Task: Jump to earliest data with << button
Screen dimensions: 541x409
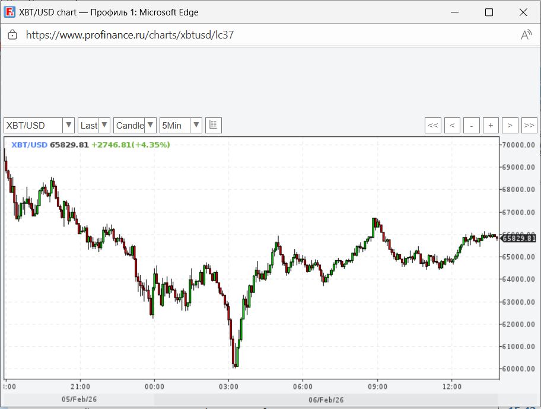Action: [433, 125]
